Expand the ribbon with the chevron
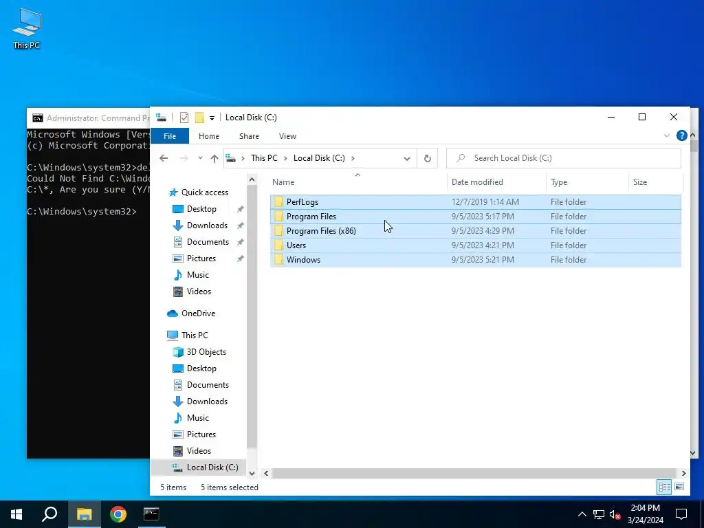 click(667, 135)
